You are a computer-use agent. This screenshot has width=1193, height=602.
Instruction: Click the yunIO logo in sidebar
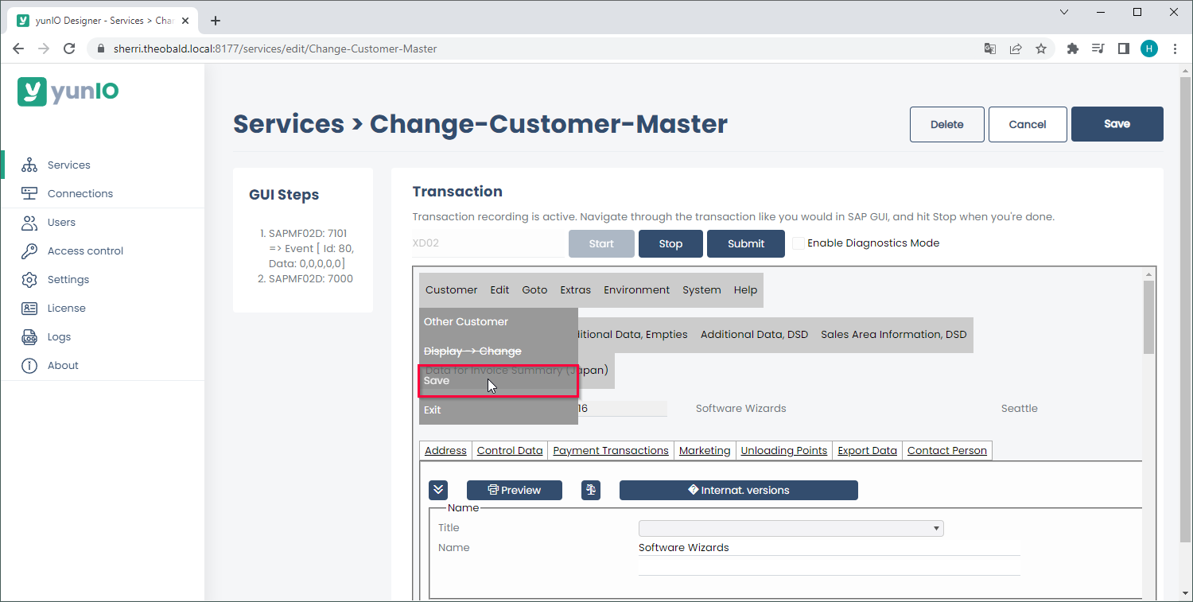point(68,91)
